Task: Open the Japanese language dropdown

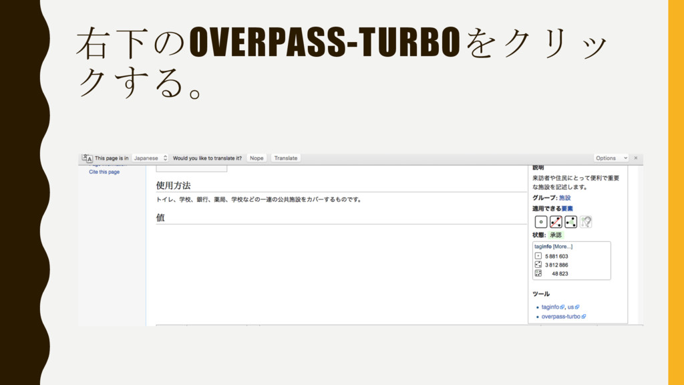Action: coord(150,158)
